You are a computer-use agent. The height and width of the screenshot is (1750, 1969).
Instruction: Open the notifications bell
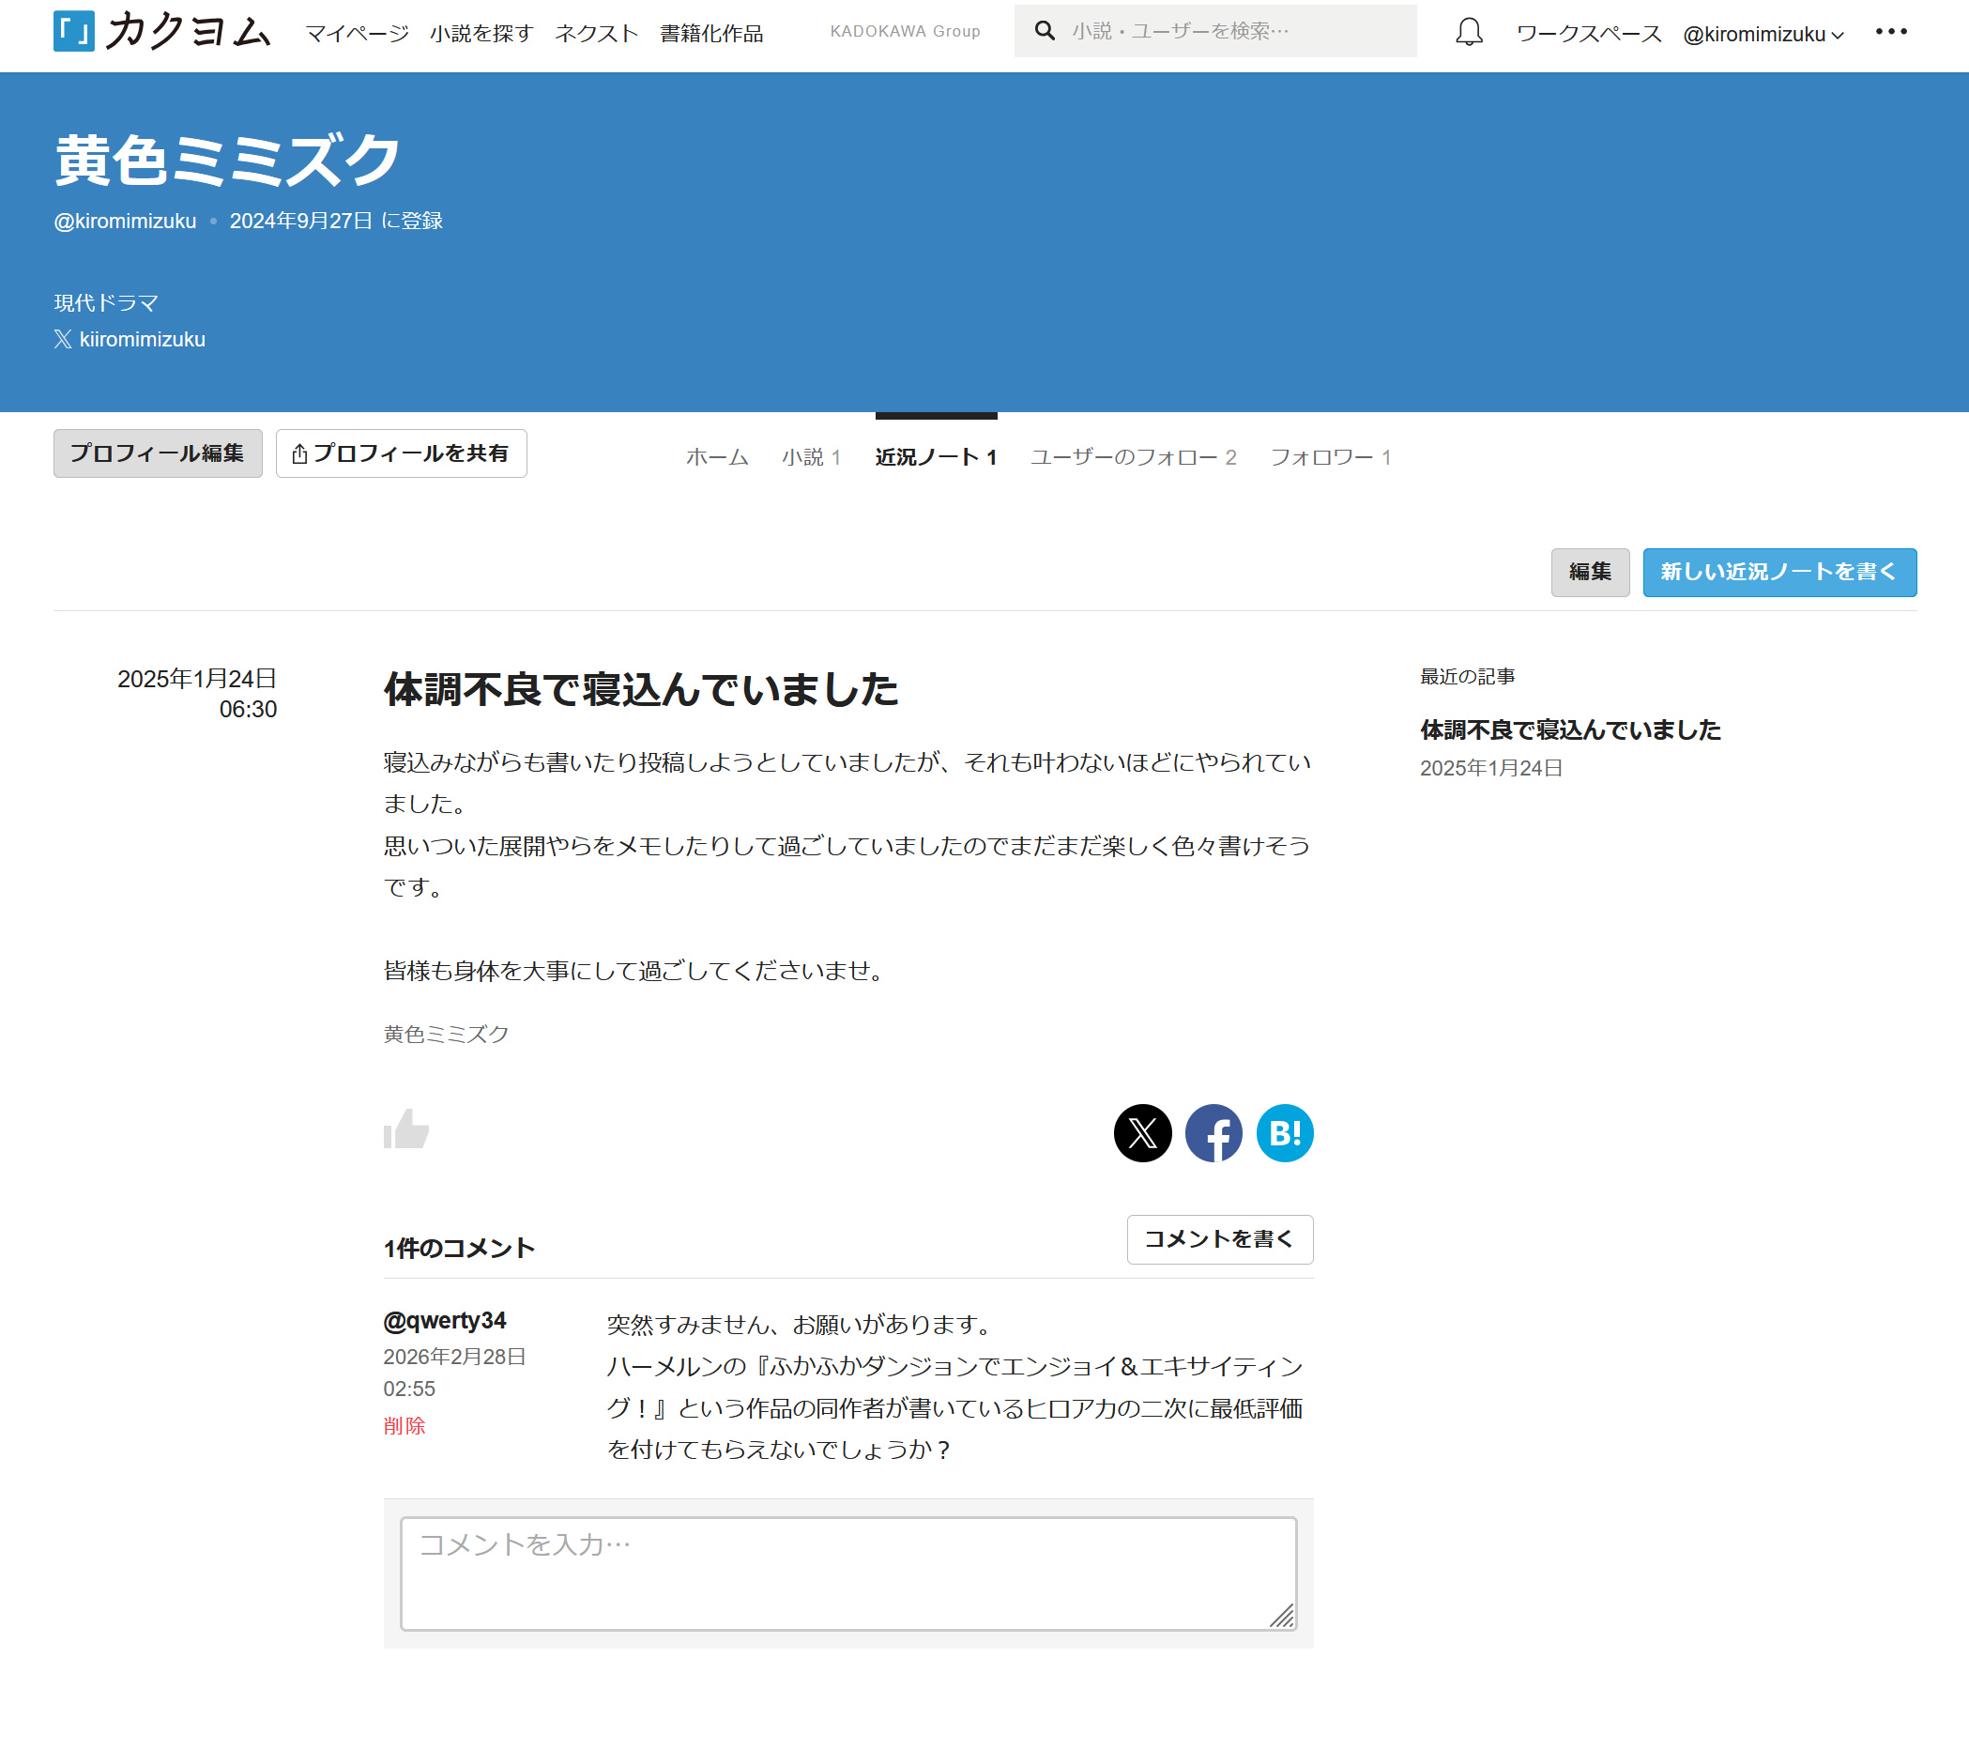click(x=1468, y=33)
